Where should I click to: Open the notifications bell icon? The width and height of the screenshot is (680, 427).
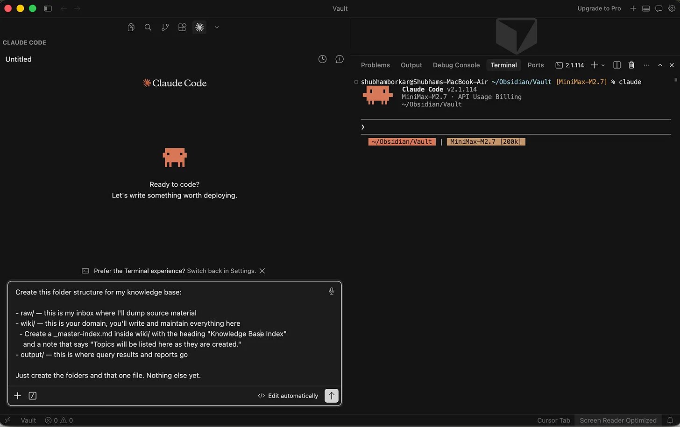tap(670, 420)
